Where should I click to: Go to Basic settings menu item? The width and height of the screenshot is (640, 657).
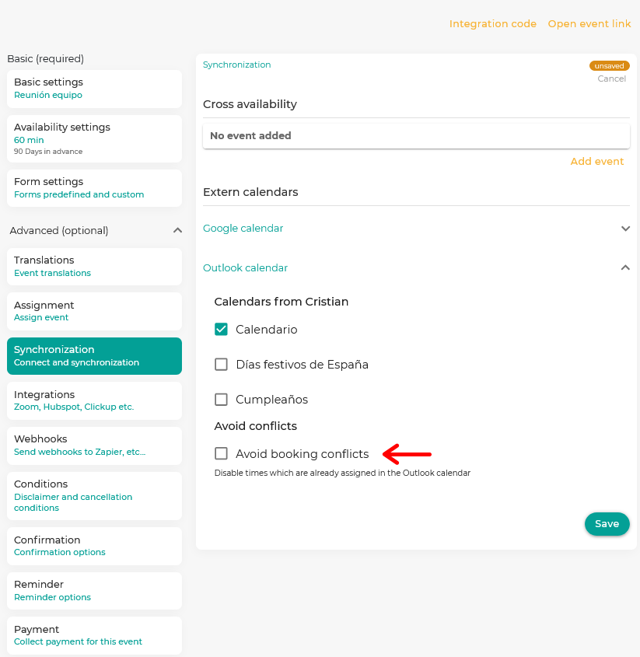coord(94,89)
